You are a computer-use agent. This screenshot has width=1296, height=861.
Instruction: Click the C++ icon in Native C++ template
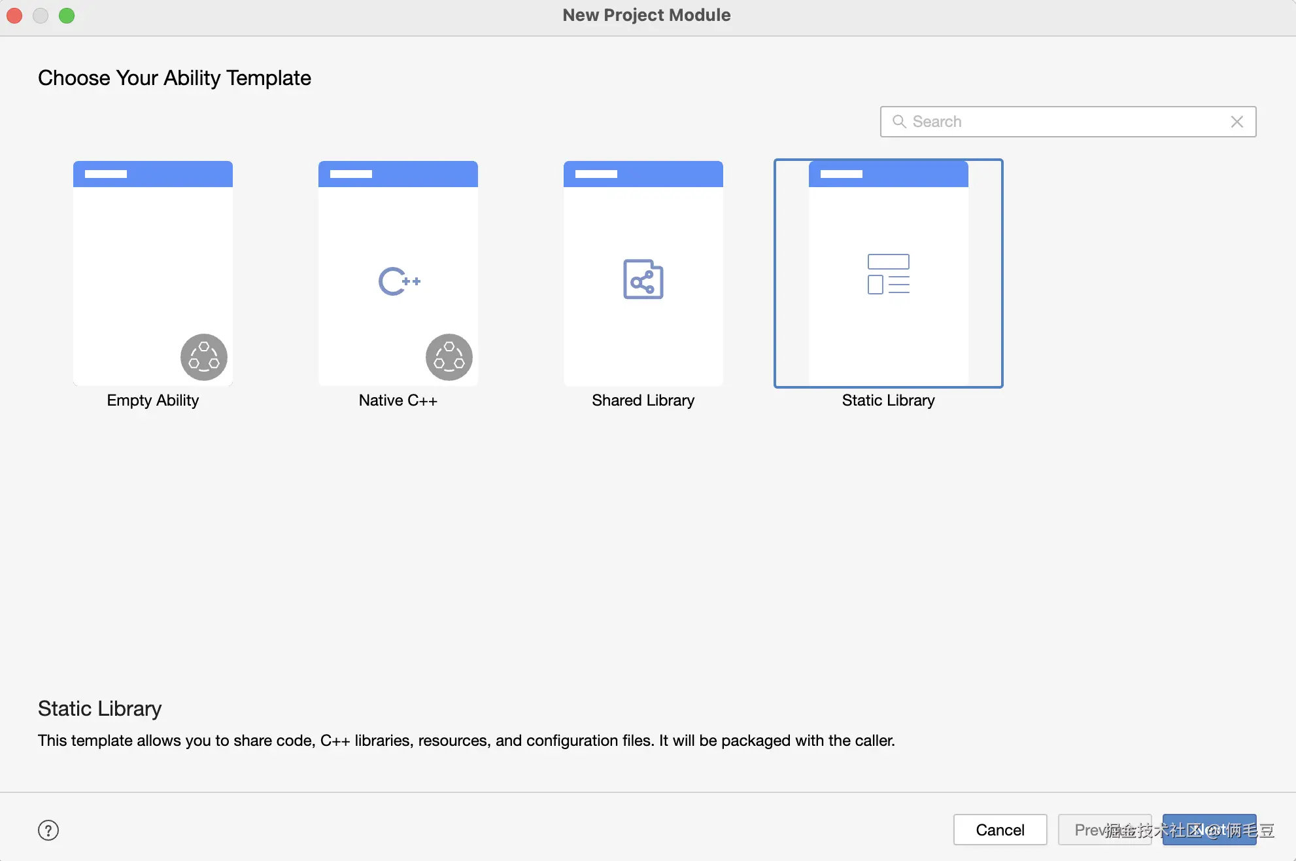[399, 281]
